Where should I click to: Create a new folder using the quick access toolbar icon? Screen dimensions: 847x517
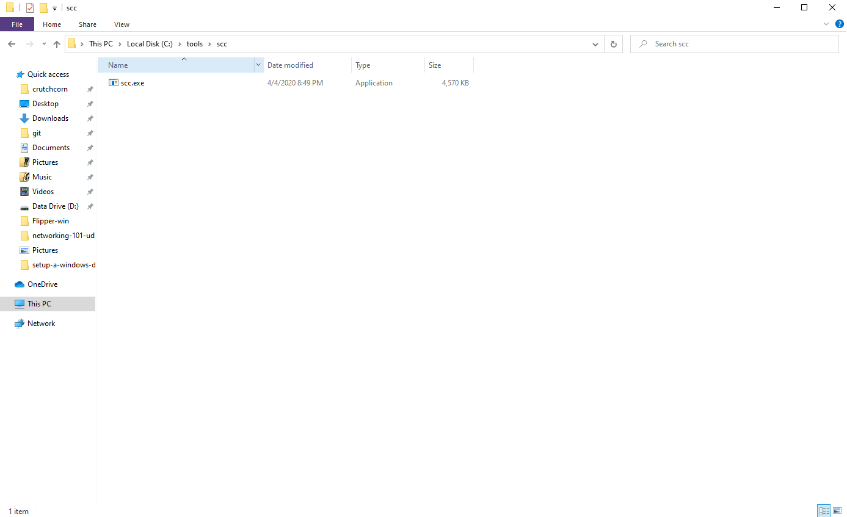coord(43,7)
